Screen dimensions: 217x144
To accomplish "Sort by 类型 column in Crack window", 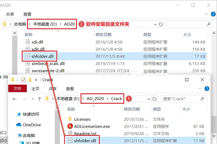I will 157,109.
